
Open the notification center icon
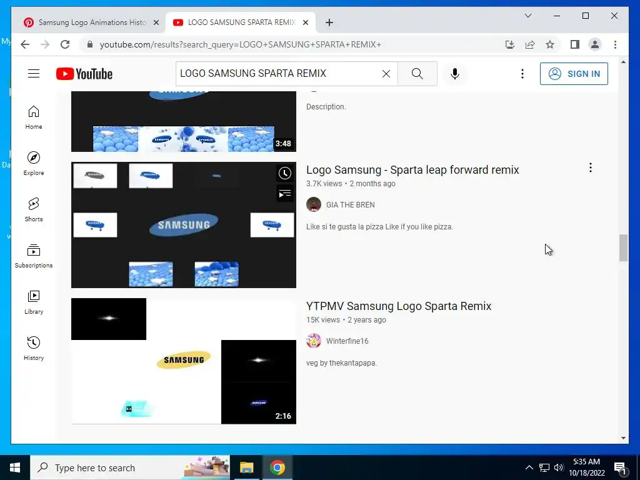click(x=620, y=467)
